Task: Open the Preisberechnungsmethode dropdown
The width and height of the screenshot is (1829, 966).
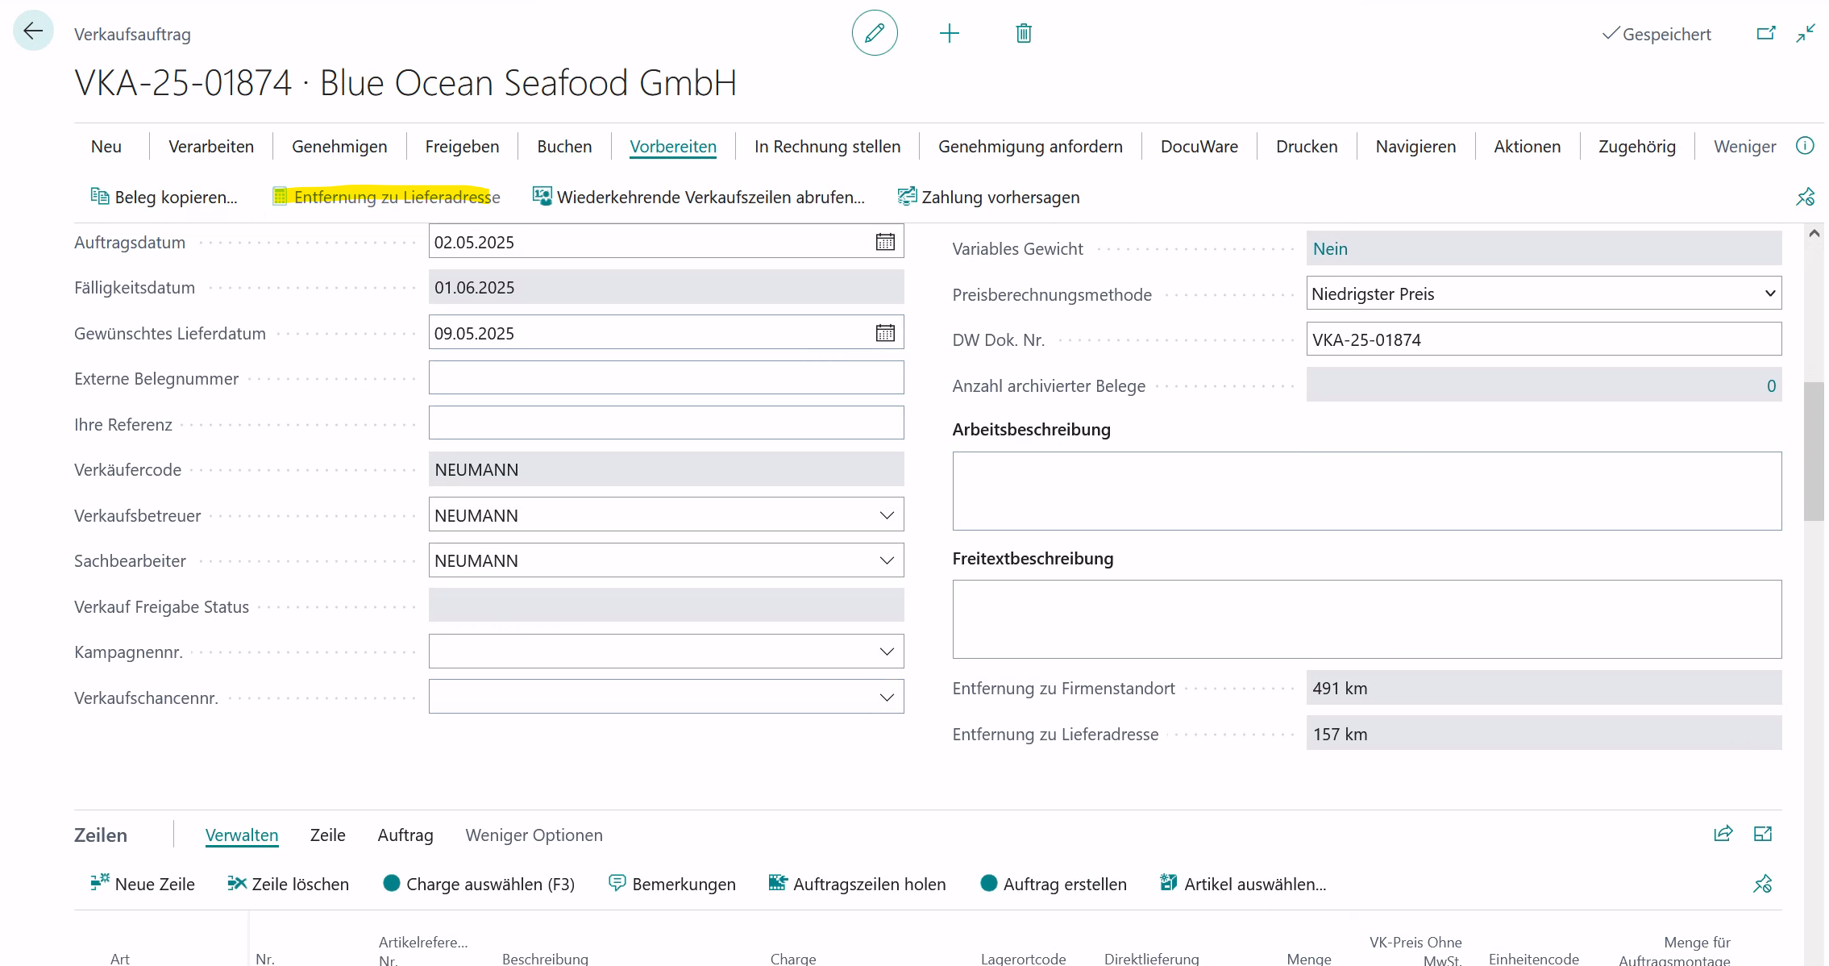Action: [x=1769, y=294]
